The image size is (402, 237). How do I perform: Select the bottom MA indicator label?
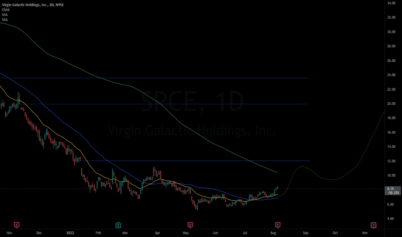5,20
